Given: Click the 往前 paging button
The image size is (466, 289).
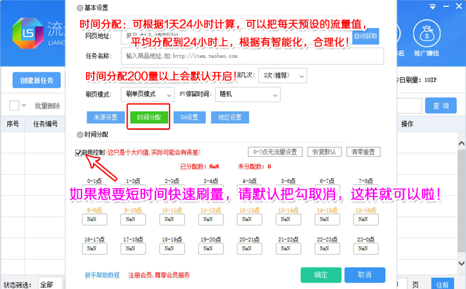Looking at the screenshot, I should pos(442,284).
